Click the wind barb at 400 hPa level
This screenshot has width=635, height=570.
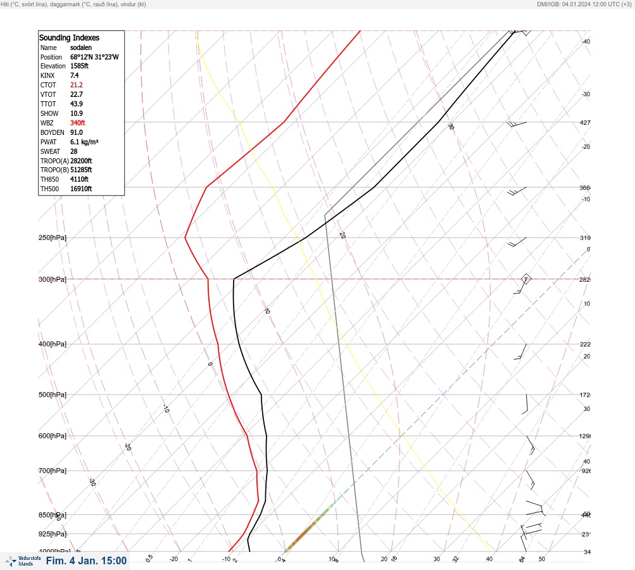(x=520, y=352)
